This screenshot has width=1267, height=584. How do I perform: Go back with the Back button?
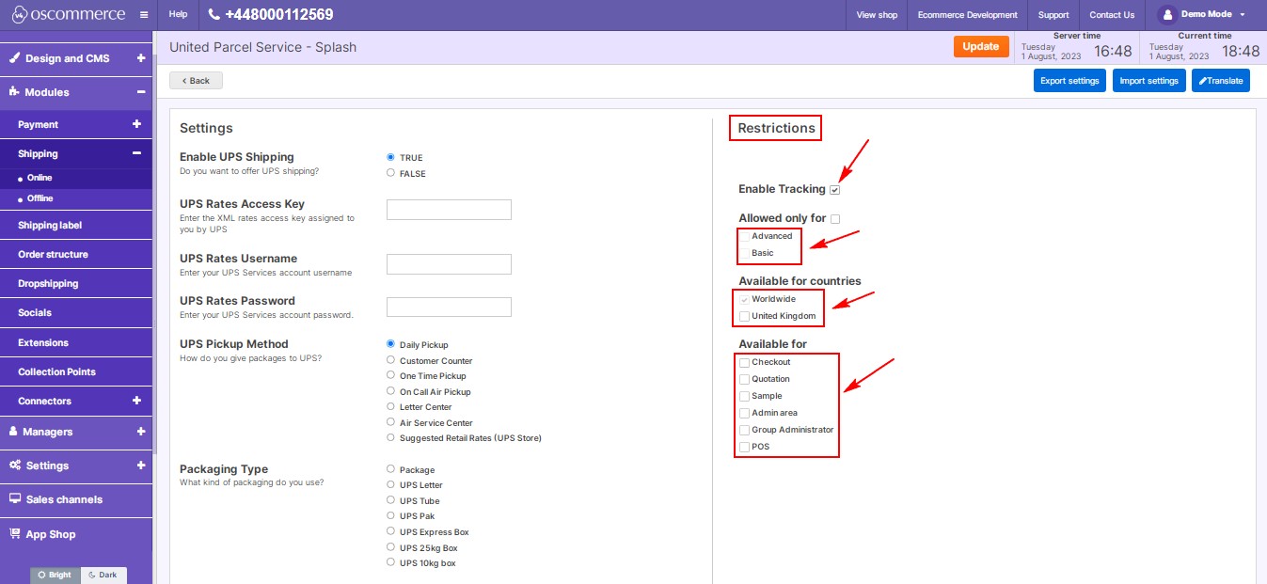point(196,81)
